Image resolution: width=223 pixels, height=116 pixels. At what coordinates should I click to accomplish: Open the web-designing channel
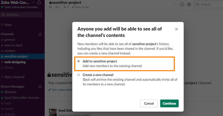(x=15, y=62)
